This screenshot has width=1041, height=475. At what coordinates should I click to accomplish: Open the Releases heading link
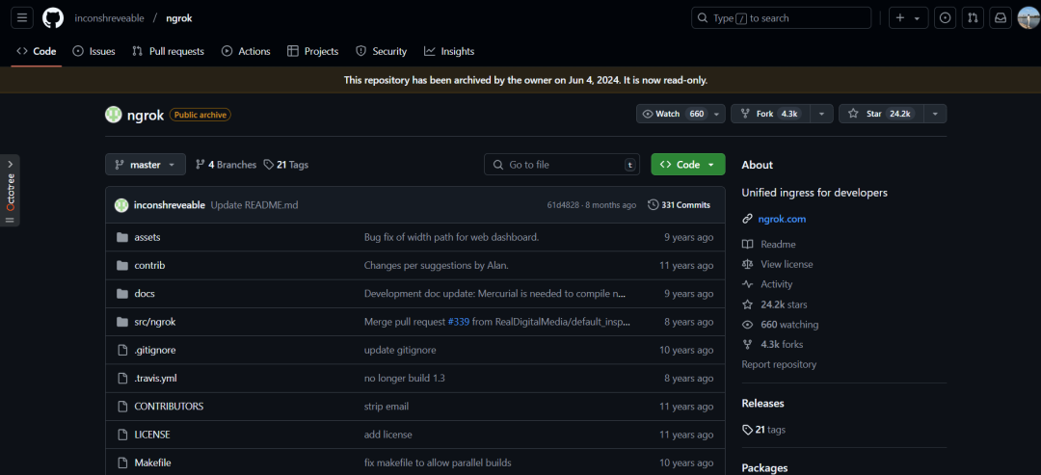[x=762, y=404]
